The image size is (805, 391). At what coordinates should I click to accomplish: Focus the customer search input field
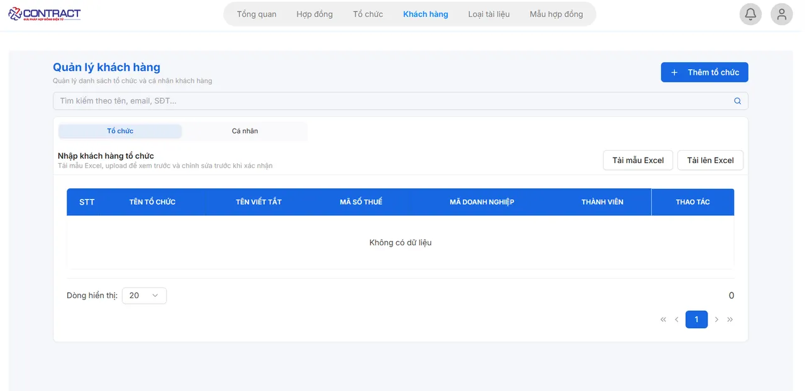390,101
